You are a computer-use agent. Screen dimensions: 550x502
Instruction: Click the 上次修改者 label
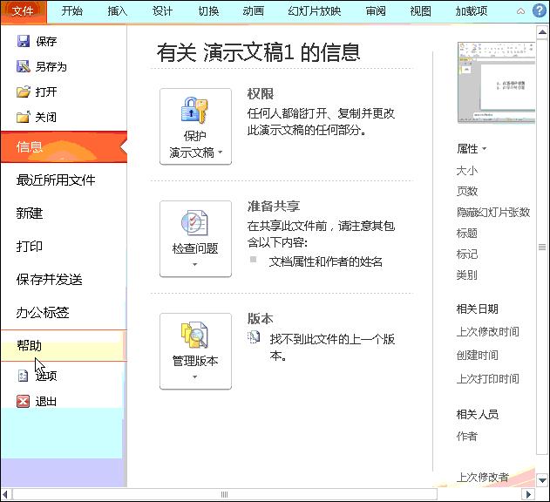pos(483,477)
